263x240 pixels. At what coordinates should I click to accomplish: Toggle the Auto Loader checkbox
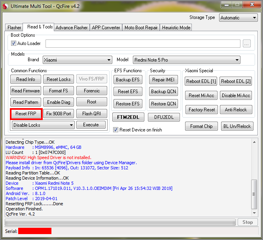click(x=13, y=43)
